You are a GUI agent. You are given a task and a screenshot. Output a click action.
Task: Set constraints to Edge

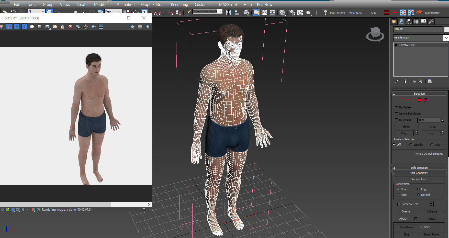pos(418,189)
